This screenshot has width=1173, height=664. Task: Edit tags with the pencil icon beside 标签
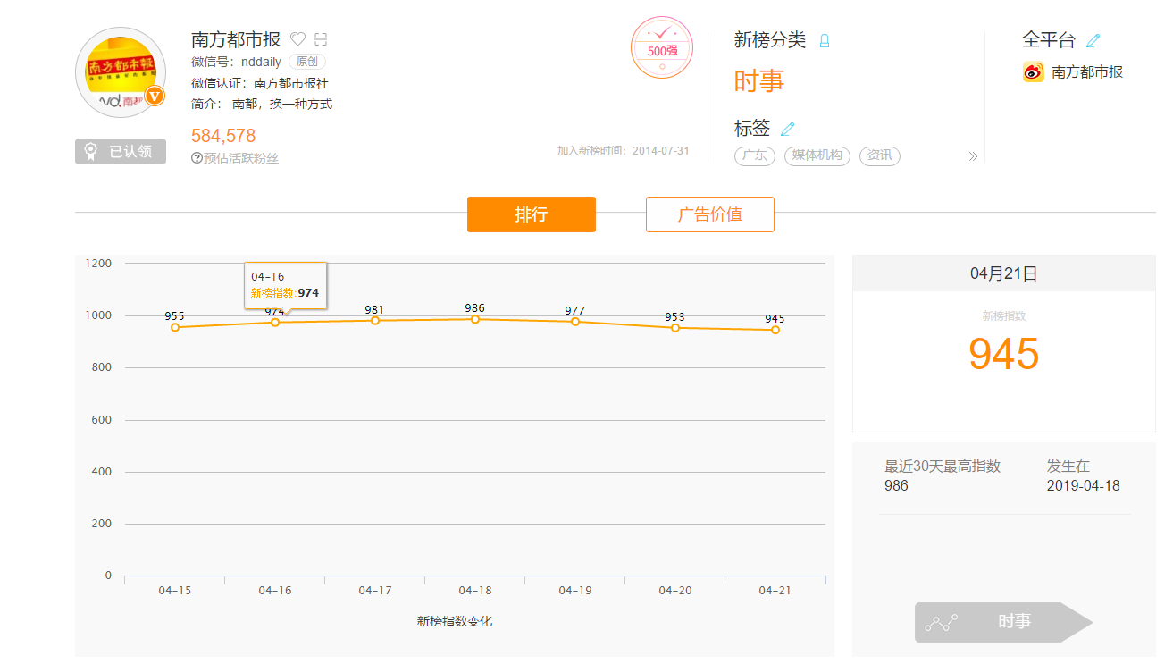(787, 129)
